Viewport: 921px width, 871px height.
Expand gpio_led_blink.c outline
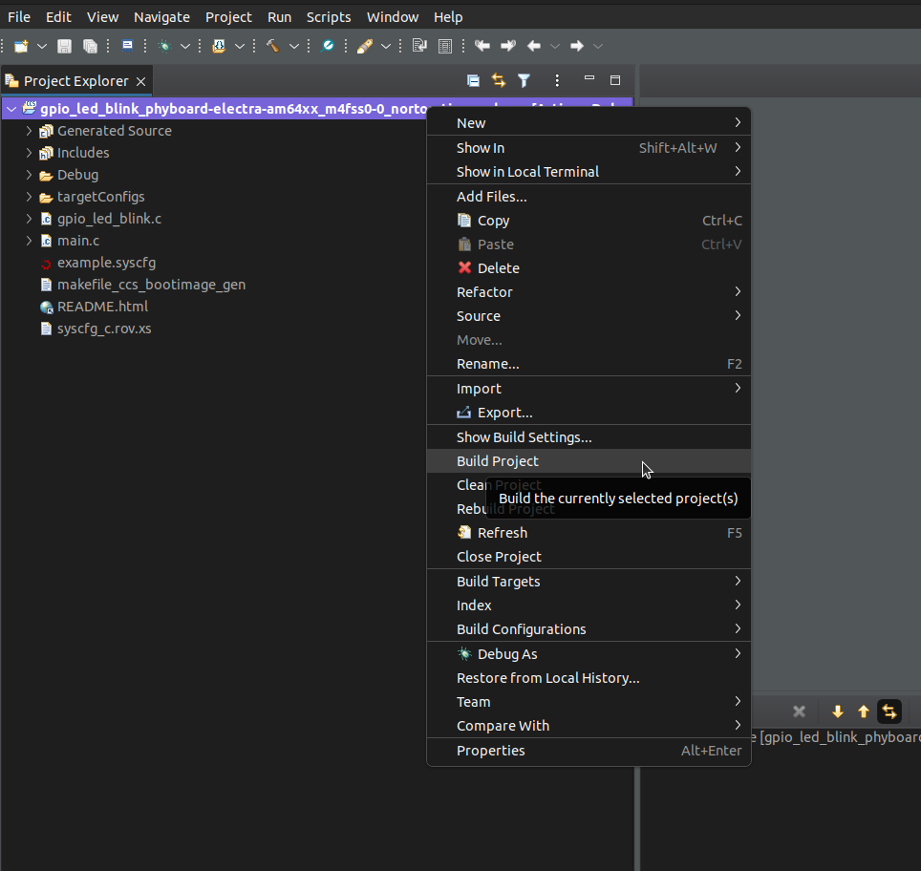(29, 219)
